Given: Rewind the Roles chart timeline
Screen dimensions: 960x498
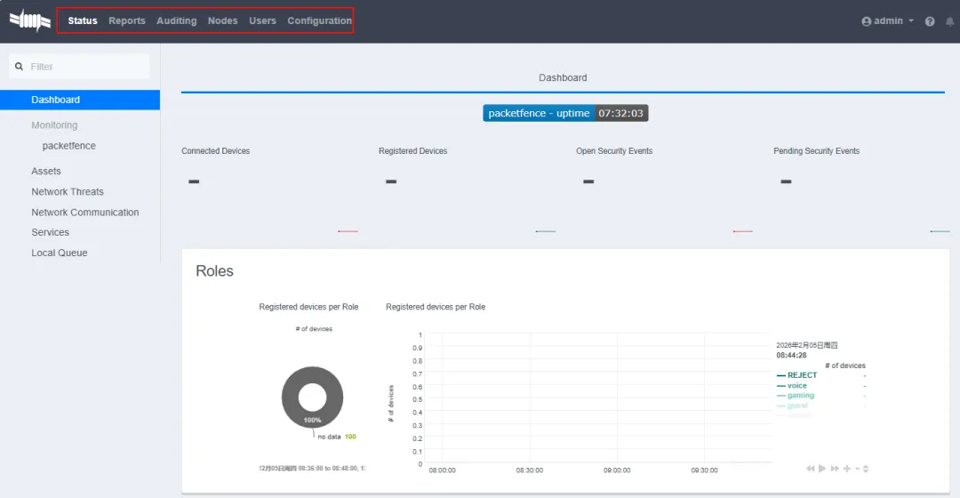Looking at the screenshot, I should click(x=811, y=469).
